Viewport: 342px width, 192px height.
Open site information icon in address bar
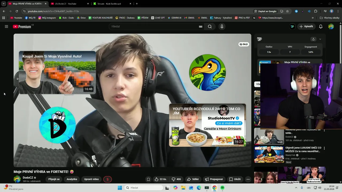24,11
